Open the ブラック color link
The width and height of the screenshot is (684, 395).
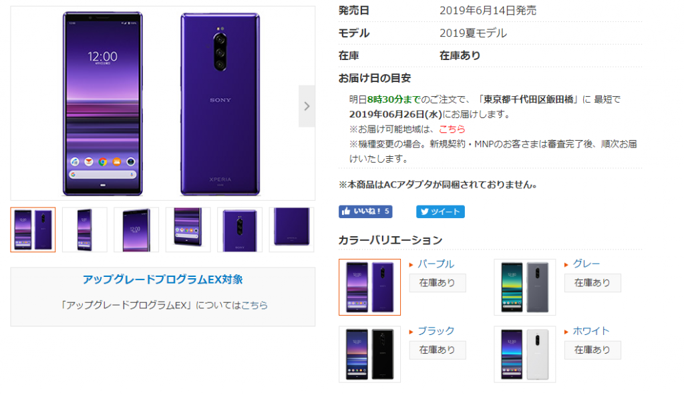pos(436,331)
